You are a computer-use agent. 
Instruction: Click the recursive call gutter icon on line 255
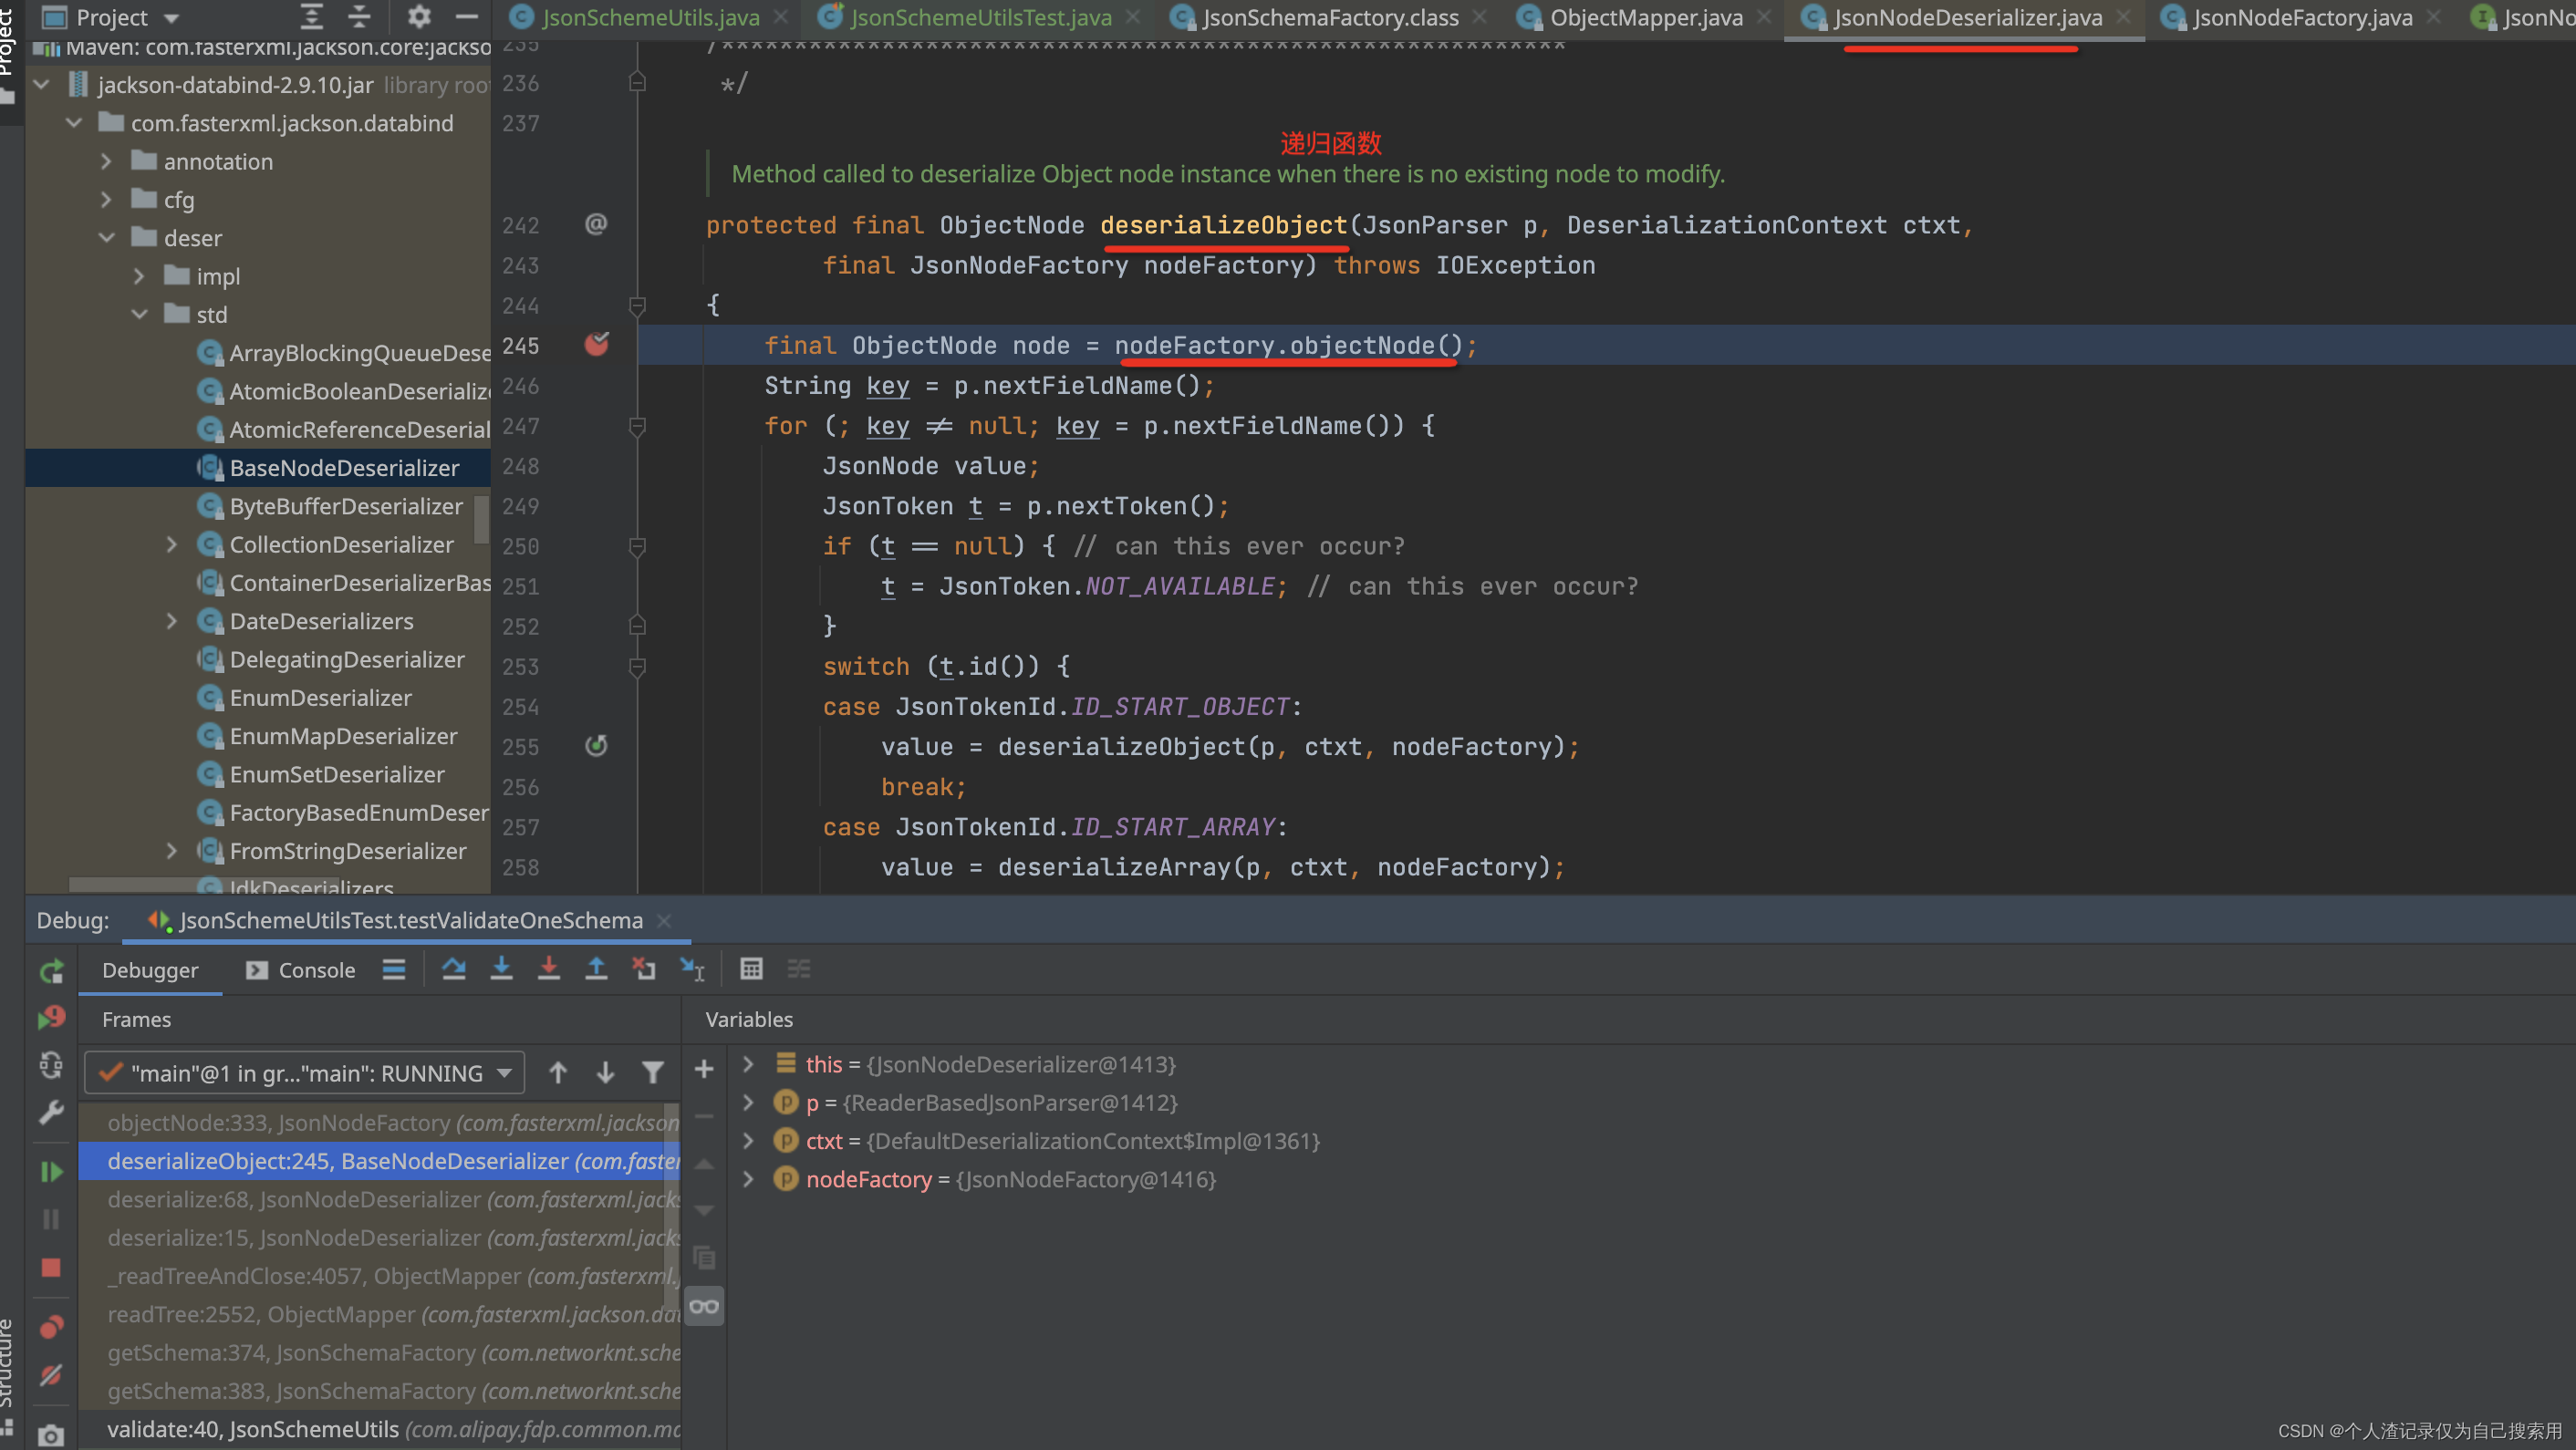(597, 746)
